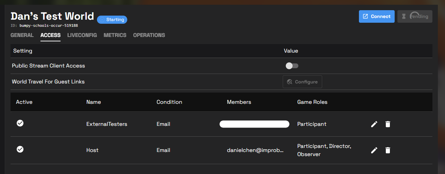Enable Public Stream Client Access switch
445x174 pixels.
click(292, 66)
